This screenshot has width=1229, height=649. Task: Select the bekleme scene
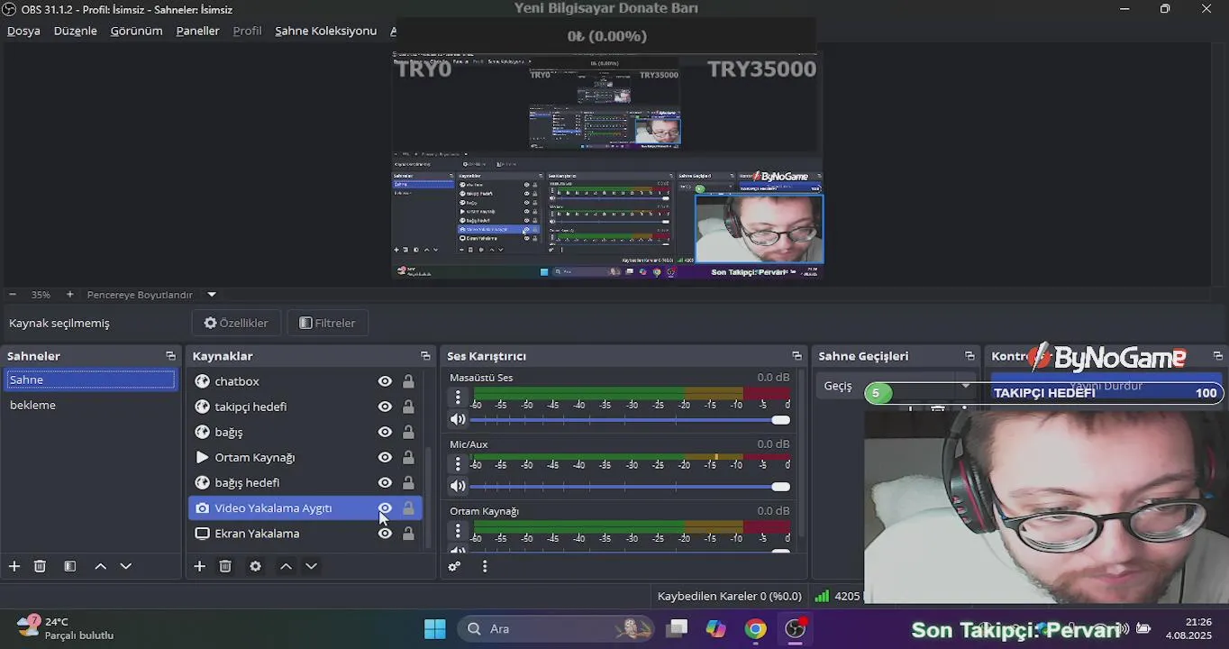(90, 405)
